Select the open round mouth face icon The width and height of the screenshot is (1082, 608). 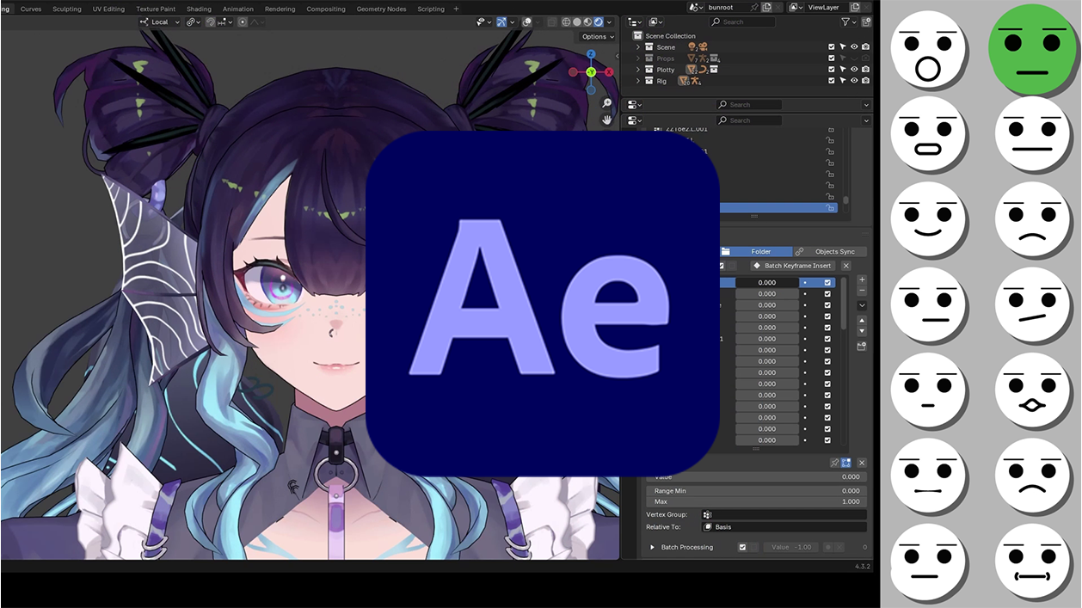(927, 51)
